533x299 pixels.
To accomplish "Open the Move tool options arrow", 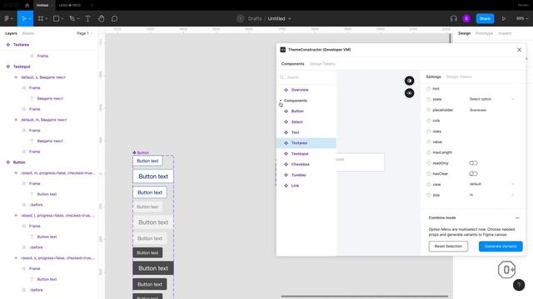I will [x=30, y=18].
